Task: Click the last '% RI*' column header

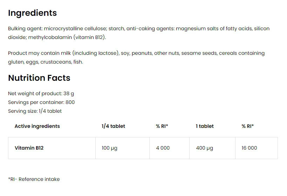Action: click(x=248, y=126)
